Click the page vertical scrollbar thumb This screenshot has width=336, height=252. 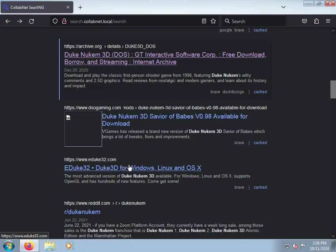[x=333, y=89]
